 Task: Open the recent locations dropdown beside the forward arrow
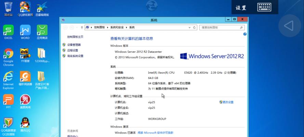pos(77,27)
